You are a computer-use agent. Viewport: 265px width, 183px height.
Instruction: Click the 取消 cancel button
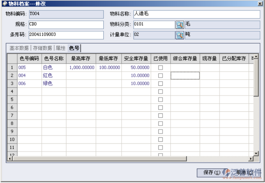(244, 172)
